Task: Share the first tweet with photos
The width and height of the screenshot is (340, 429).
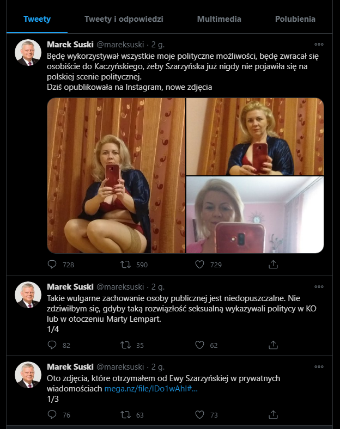Action: point(274,265)
